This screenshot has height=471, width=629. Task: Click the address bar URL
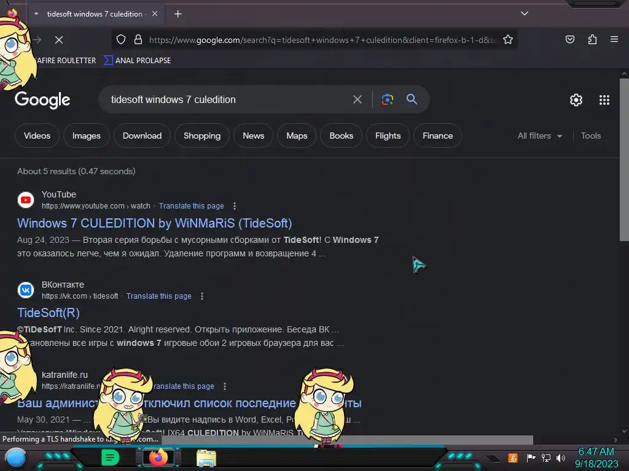[x=322, y=40]
